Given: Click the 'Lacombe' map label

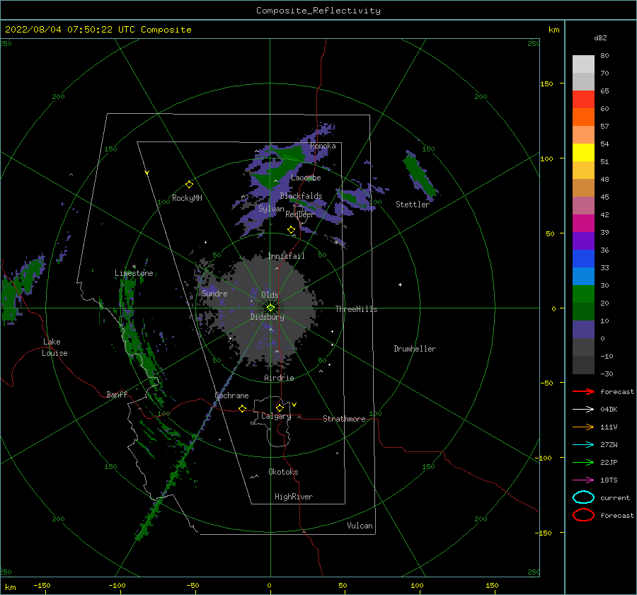Looking at the screenshot, I should point(306,178).
